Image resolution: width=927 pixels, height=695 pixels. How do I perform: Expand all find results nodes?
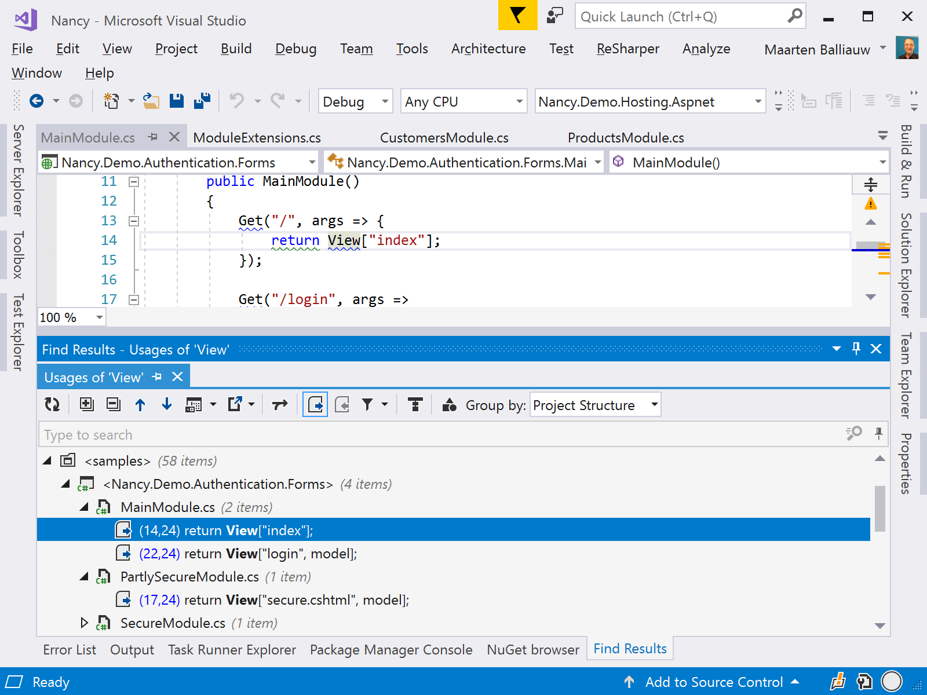pyautogui.click(x=87, y=404)
